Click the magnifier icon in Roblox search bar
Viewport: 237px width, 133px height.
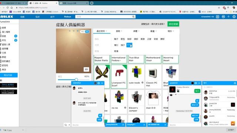(133, 17)
